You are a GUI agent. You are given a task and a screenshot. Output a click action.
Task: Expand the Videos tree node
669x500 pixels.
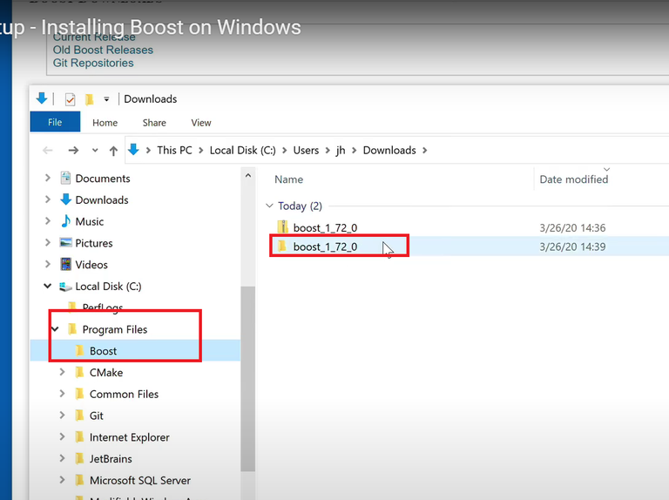[x=48, y=264]
